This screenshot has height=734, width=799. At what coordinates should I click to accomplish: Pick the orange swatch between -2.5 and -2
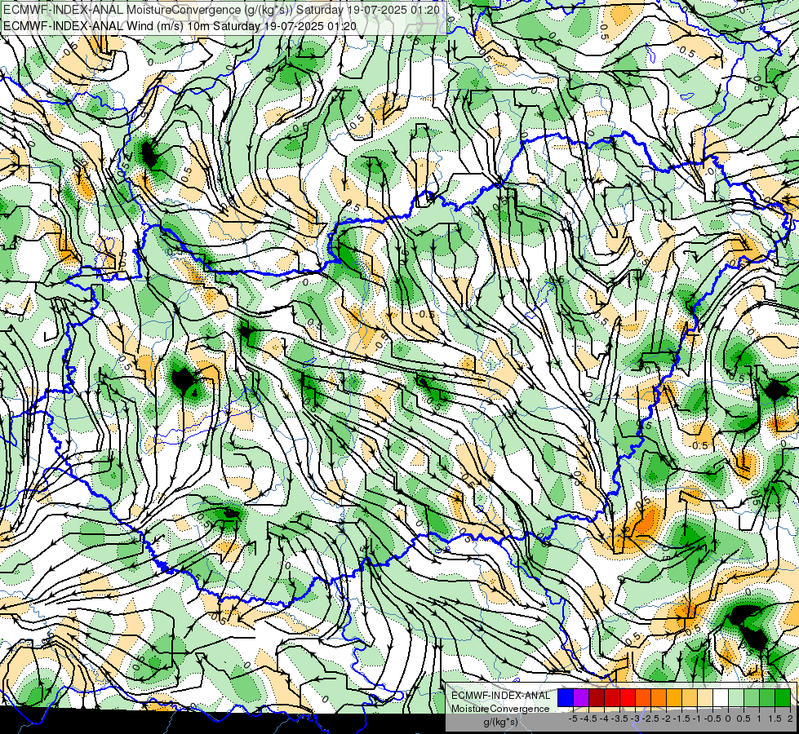point(659,697)
